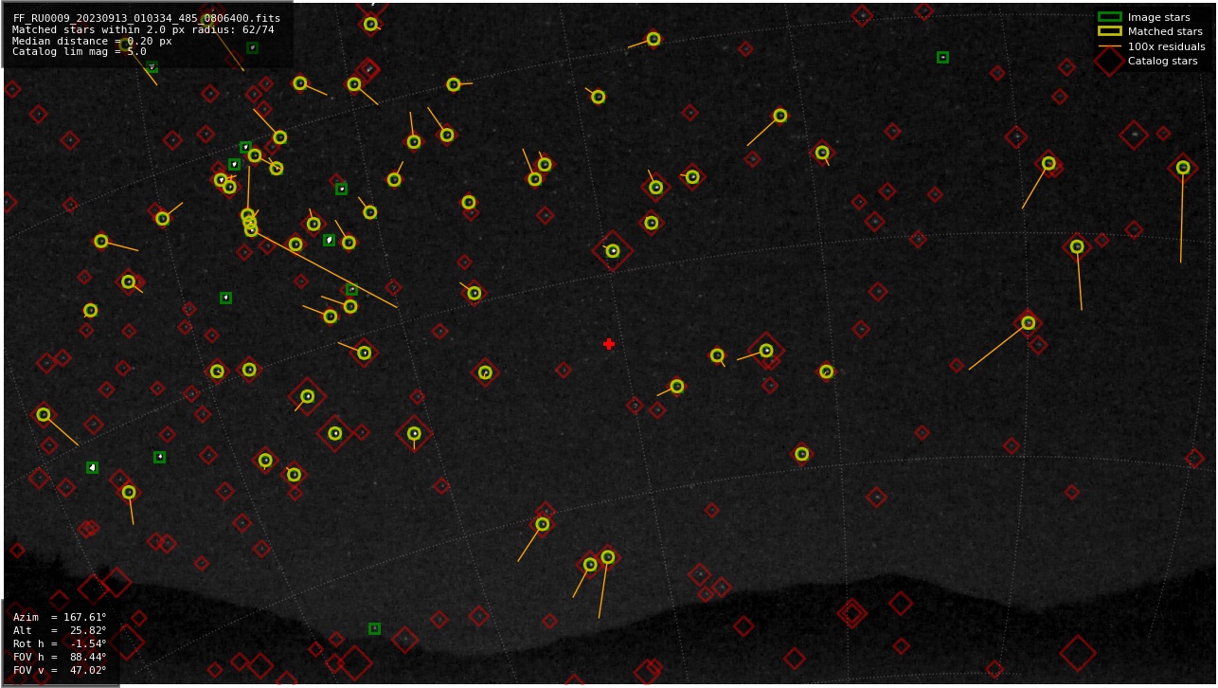Click the orange 100x residuals legend line
This screenshot has width=1218, height=688.
click(1109, 46)
